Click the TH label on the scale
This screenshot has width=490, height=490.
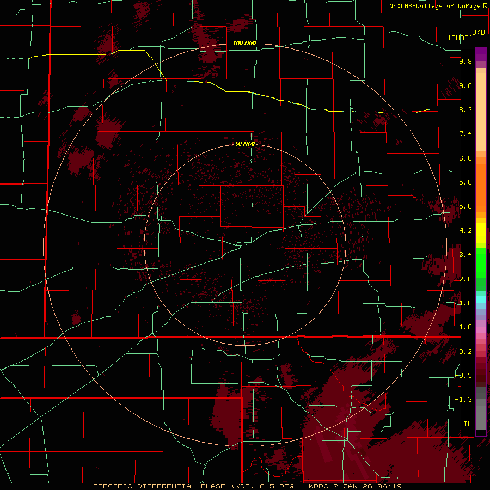(x=468, y=424)
